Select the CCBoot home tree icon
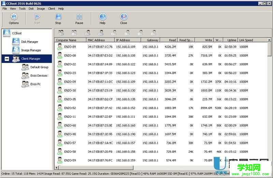273x178 pixels. click(x=6, y=33)
